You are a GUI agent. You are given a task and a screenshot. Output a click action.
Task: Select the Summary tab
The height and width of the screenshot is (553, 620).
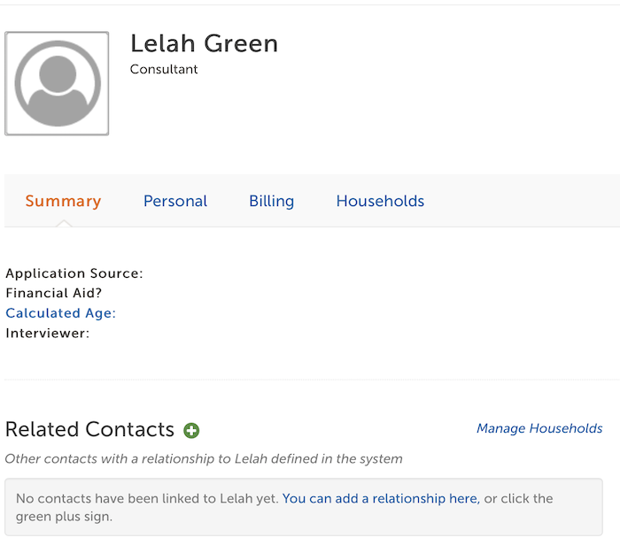click(x=63, y=201)
